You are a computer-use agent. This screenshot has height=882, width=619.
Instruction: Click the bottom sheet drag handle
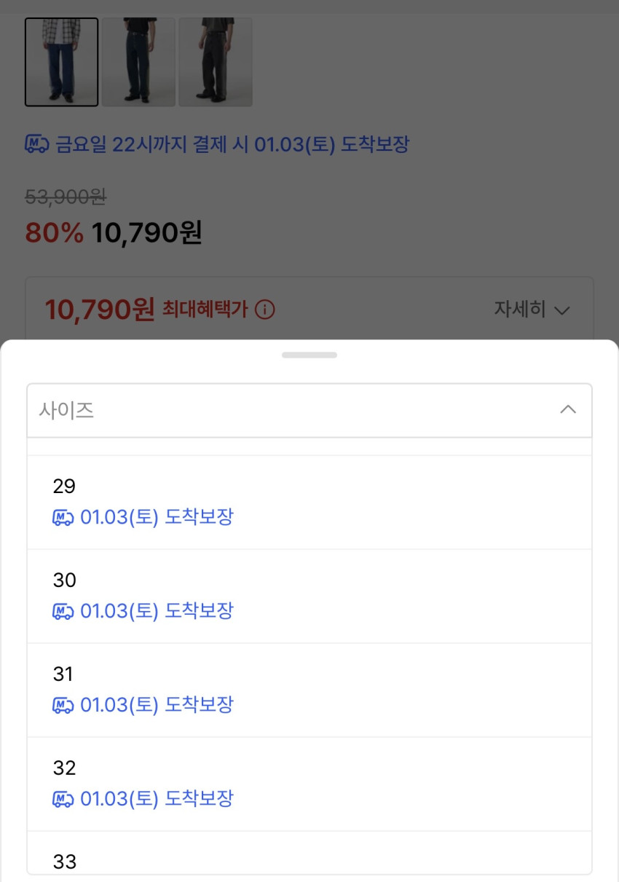[x=309, y=355]
